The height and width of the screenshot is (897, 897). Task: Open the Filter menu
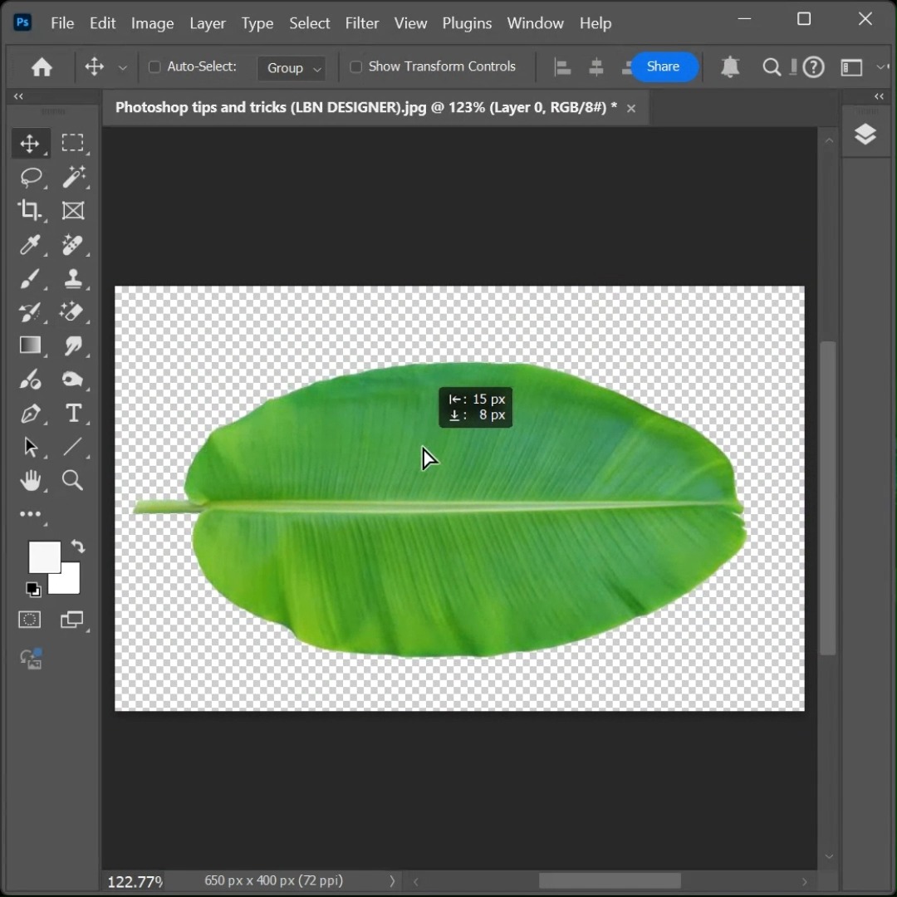[x=362, y=23]
